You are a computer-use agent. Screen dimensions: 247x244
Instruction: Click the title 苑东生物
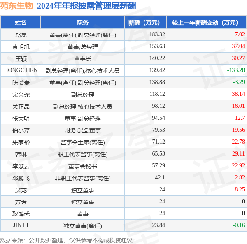click(16, 6)
